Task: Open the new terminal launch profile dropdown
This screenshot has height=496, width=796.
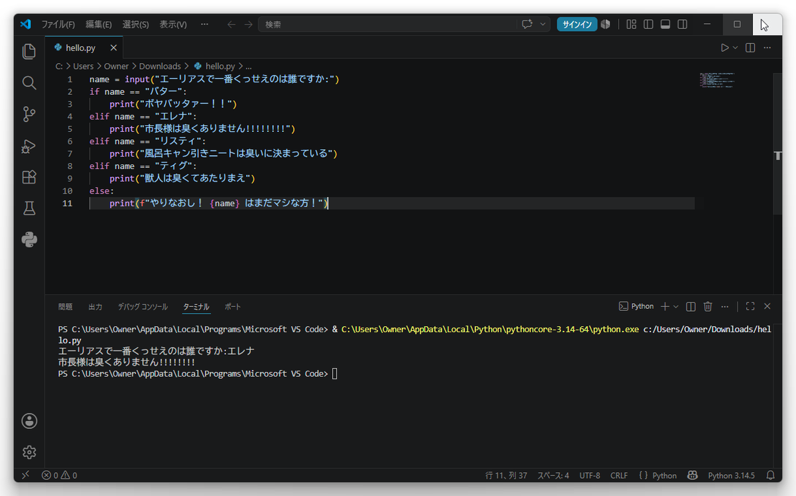Action: tap(676, 306)
